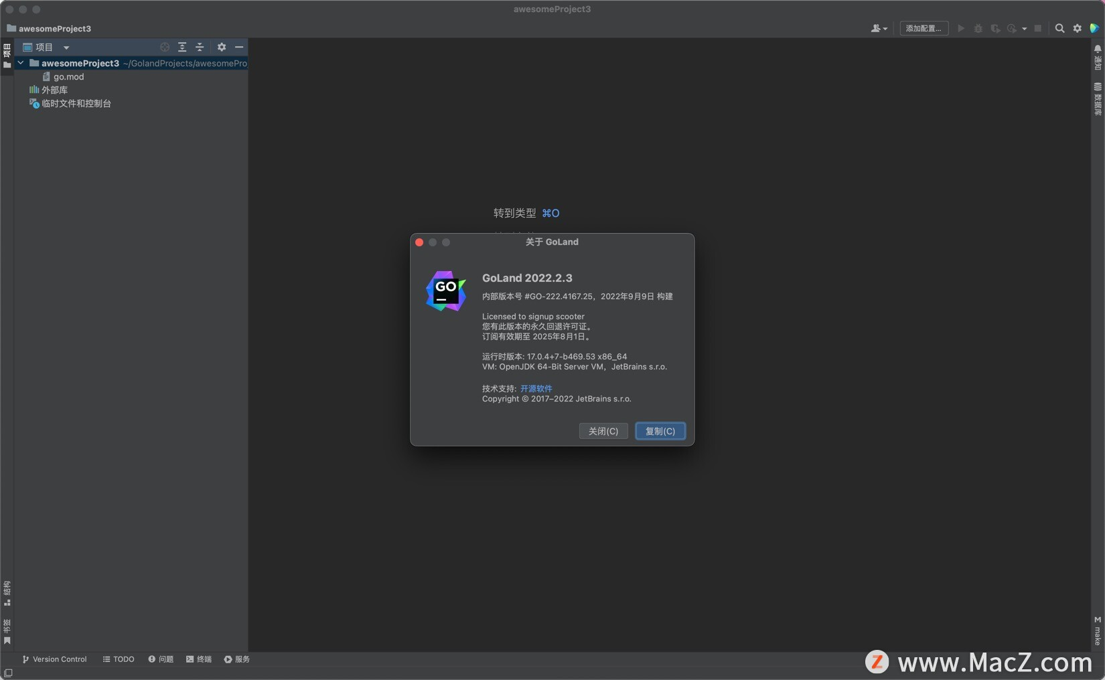1105x680 pixels.
Task: Toggle the 结构 structure sidebar tab
Action: click(x=7, y=593)
